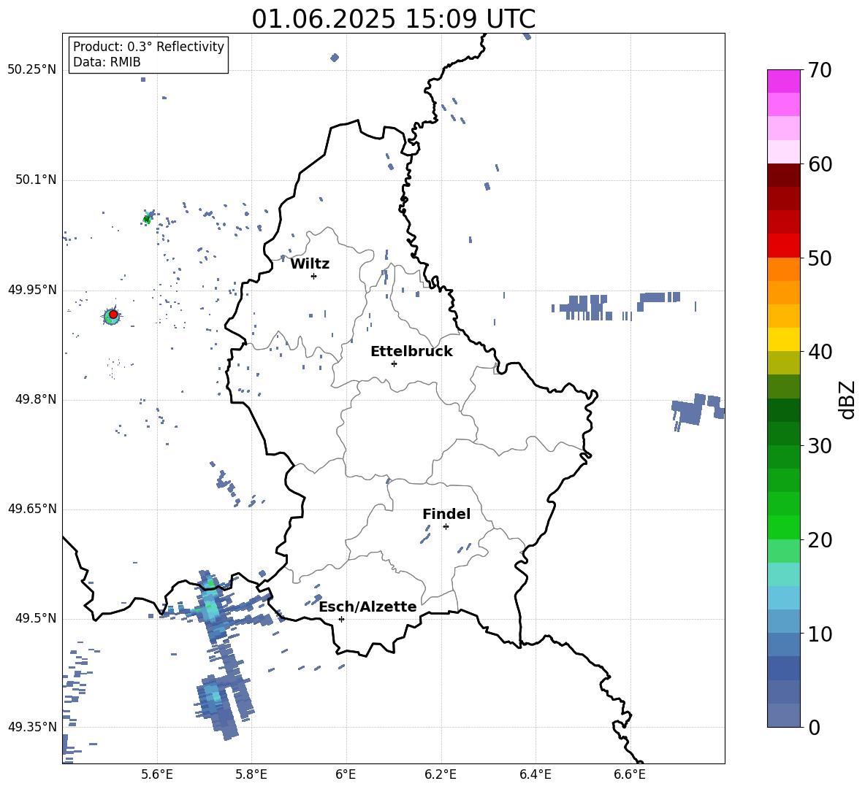Screen dimensions: 865x789
Task: Click the Esch/Alzette cross marker
Action: 341,619
